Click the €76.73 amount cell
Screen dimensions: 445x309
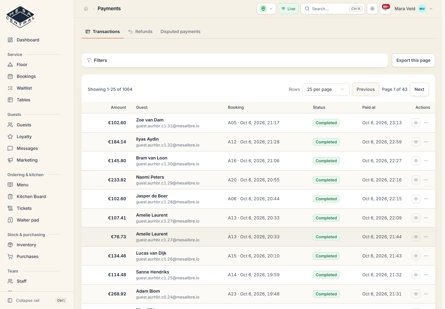tap(119, 237)
